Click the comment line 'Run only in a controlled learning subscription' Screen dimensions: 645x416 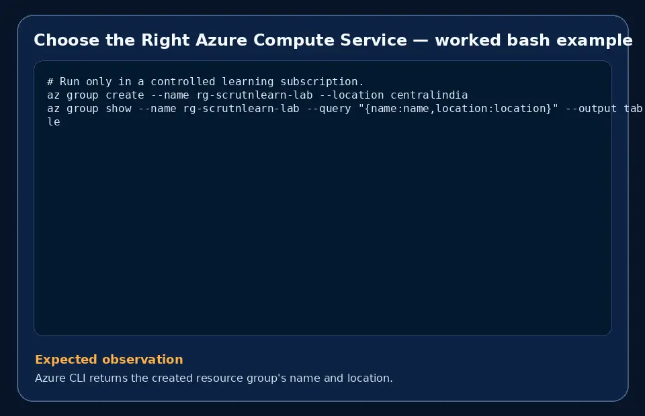point(206,81)
